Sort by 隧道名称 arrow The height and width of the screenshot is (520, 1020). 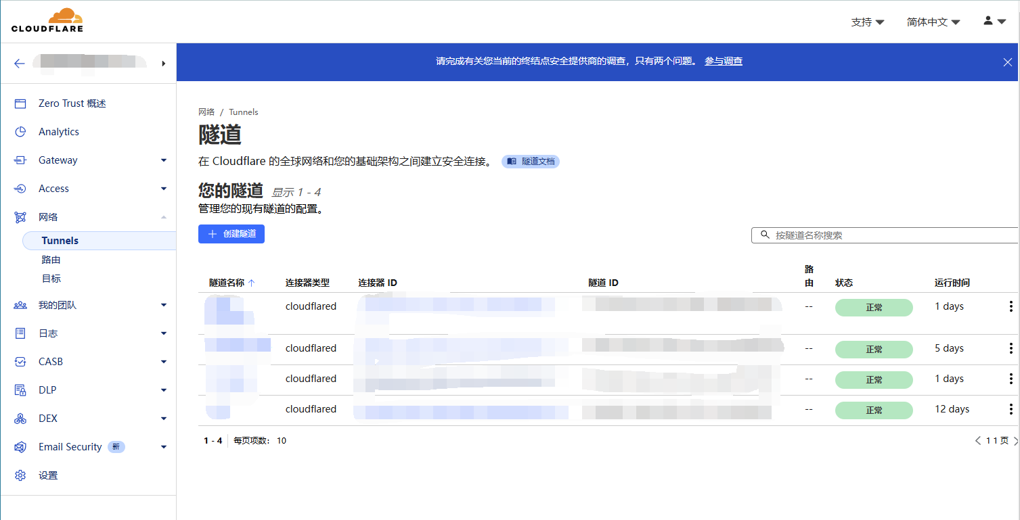[x=252, y=283]
